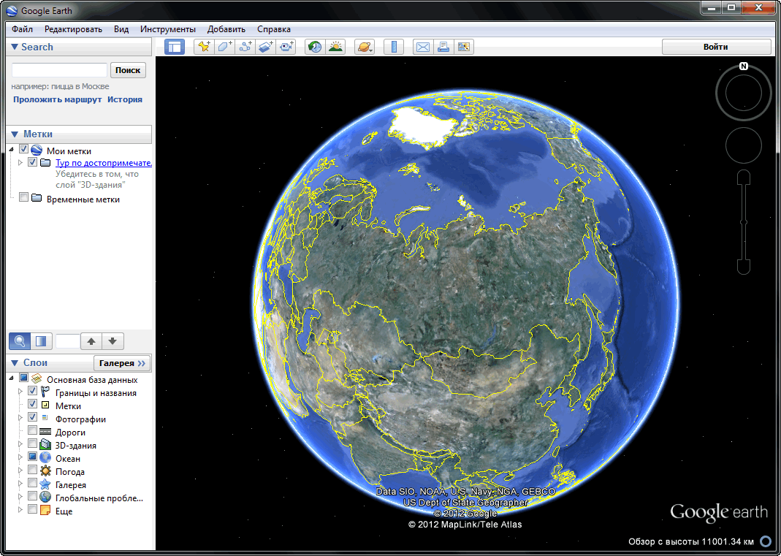The image size is (781, 556).
Task: Click the zoom slider handle
Action: pyautogui.click(x=744, y=221)
